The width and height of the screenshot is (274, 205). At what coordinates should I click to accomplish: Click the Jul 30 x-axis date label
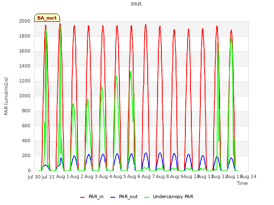pos(34,177)
